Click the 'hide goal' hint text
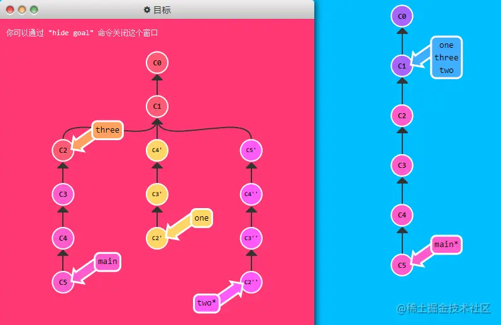 [x=82, y=33]
